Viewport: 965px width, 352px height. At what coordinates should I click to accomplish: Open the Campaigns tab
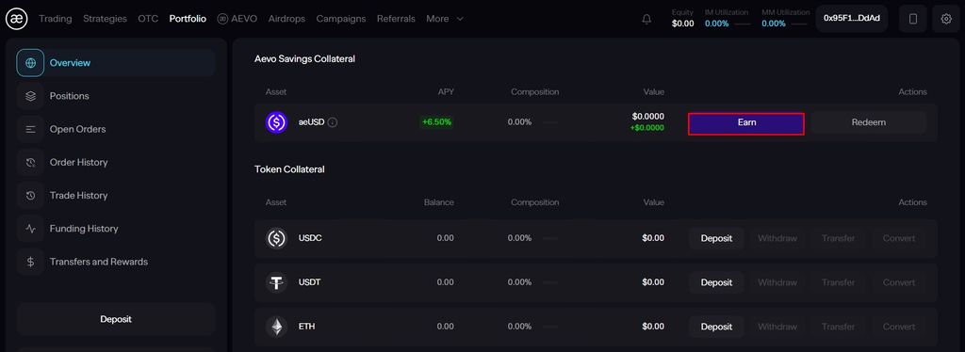(341, 19)
